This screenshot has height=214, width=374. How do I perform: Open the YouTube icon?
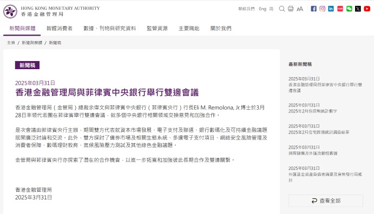tap(367, 9)
